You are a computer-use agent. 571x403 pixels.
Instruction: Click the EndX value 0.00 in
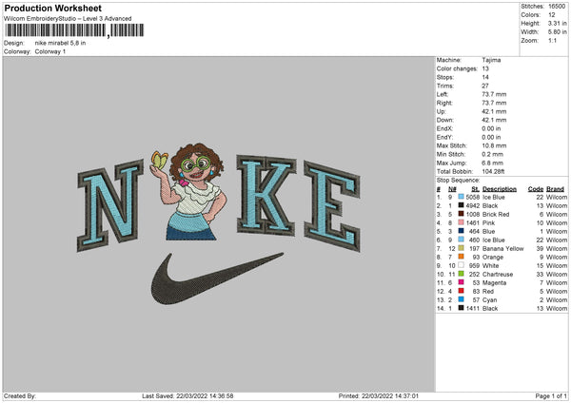(x=491, y=128)
